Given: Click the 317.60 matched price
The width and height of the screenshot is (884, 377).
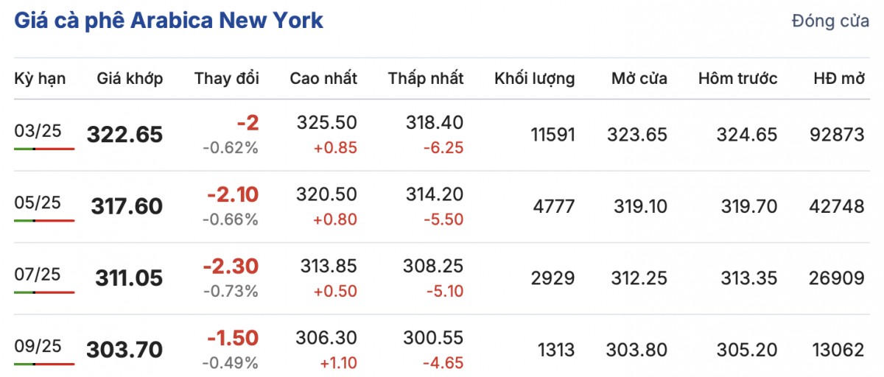Looking at the screenshot, I should pos(127,206).
